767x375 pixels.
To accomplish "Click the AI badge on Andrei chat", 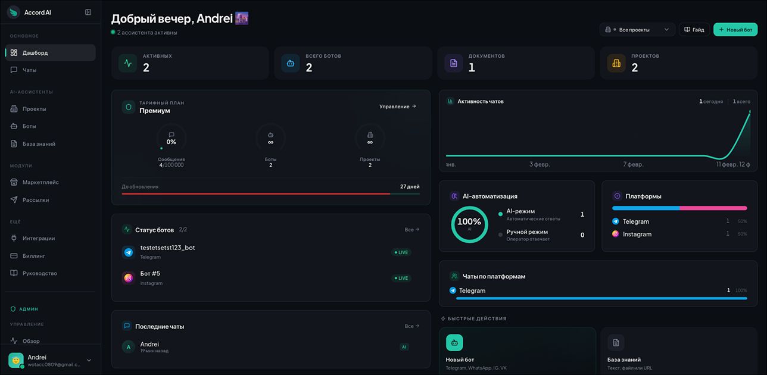I will (404, 347).
